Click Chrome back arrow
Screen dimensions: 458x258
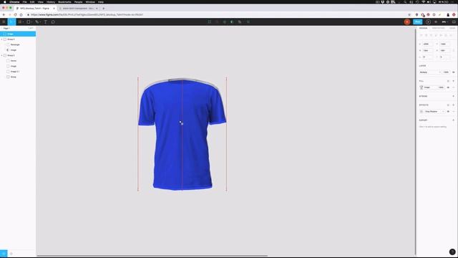click(4, 14)
